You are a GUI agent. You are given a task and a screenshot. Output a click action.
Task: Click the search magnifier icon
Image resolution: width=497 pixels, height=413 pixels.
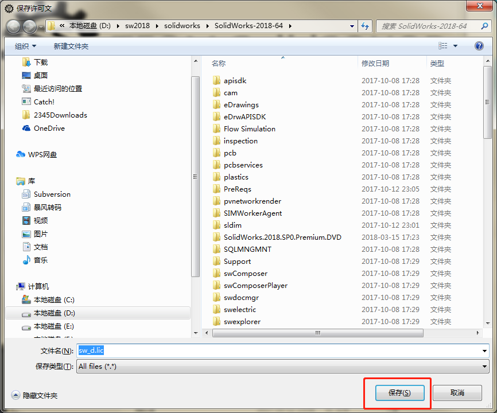tap(484, 26)
